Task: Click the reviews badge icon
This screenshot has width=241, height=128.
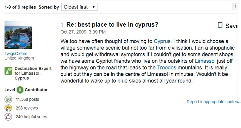Action: [x=8, y=108]
